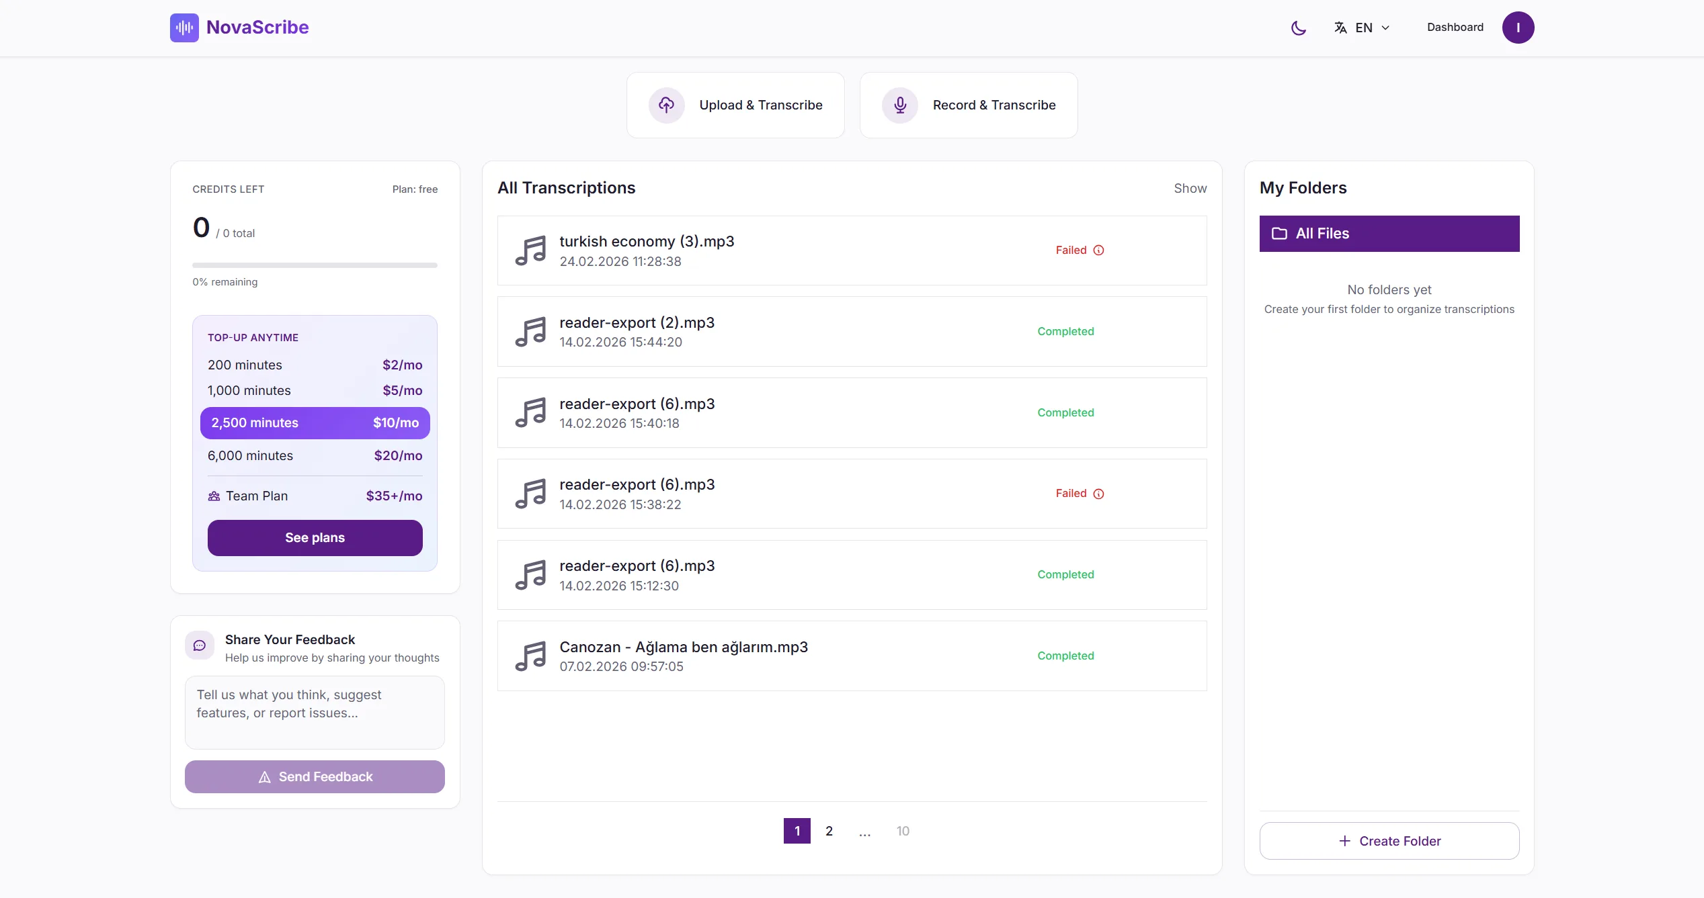
Task: Click the music note icon on turkish economy (3).mp3
Action: (x=530, y=250)
